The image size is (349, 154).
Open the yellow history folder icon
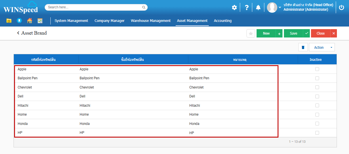(x=9, y=21)
